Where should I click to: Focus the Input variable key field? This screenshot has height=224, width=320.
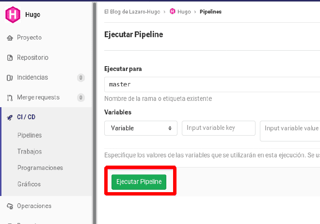point(218,128)
